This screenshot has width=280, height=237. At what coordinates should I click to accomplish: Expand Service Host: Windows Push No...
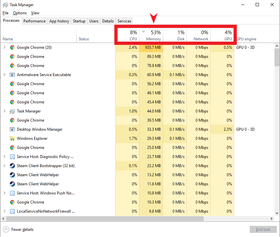(5, 193)
